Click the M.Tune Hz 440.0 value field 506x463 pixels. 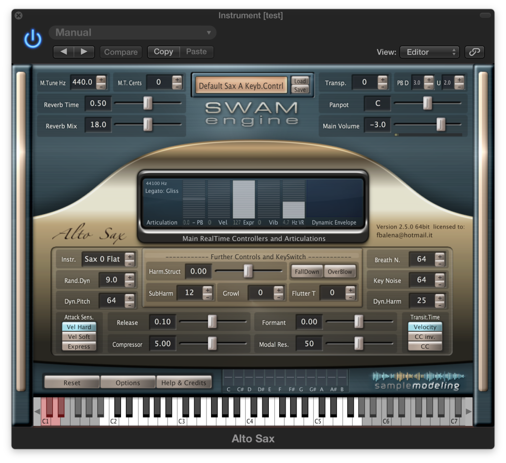83,82
